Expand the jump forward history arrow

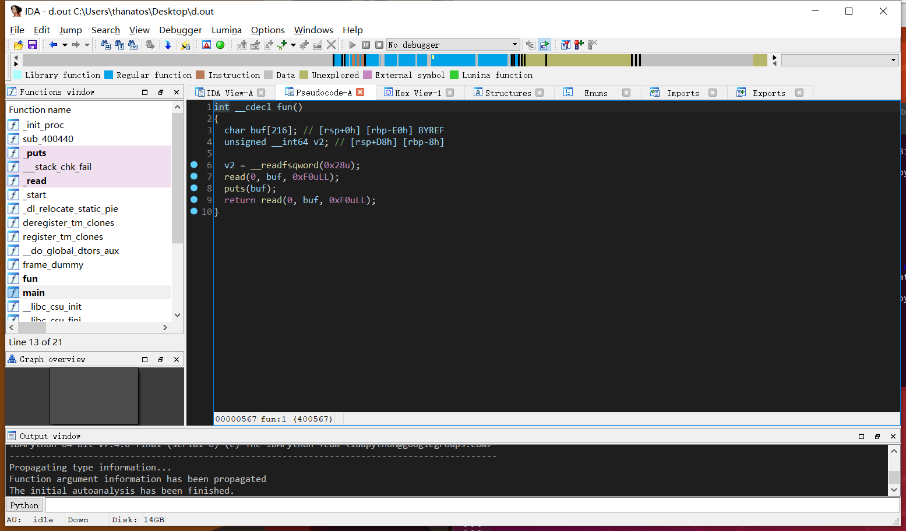[87, 45]
